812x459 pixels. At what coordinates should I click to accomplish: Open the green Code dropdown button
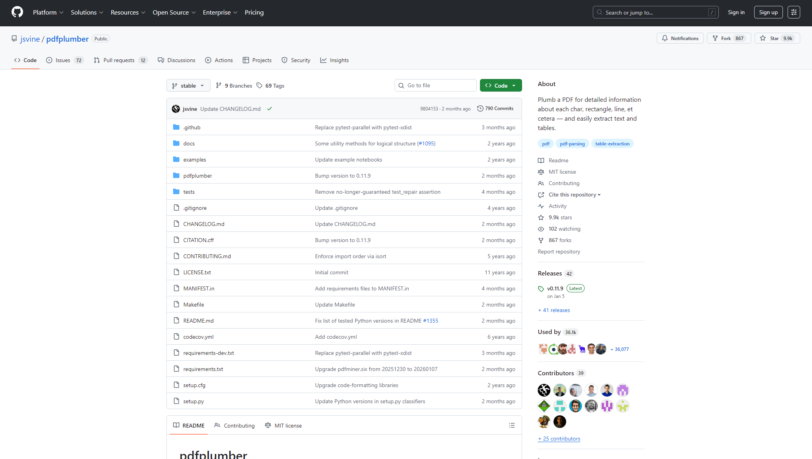(500, 86)
